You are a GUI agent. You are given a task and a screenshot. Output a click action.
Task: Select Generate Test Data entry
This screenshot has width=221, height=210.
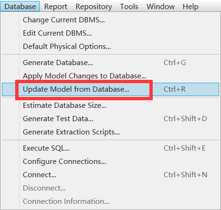110,119
